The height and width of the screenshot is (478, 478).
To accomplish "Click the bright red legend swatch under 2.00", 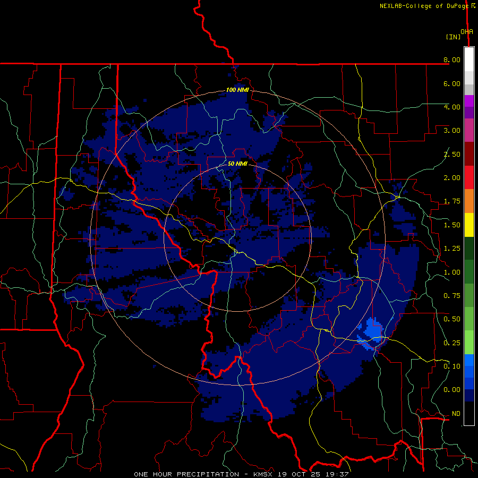I will pos(469,177).
